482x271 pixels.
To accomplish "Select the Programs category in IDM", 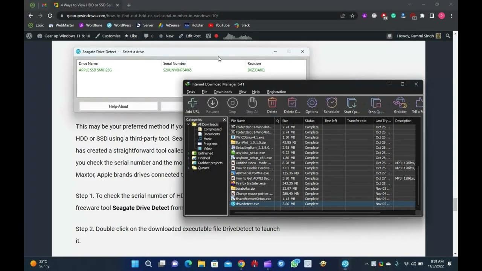I will [207, 143].
